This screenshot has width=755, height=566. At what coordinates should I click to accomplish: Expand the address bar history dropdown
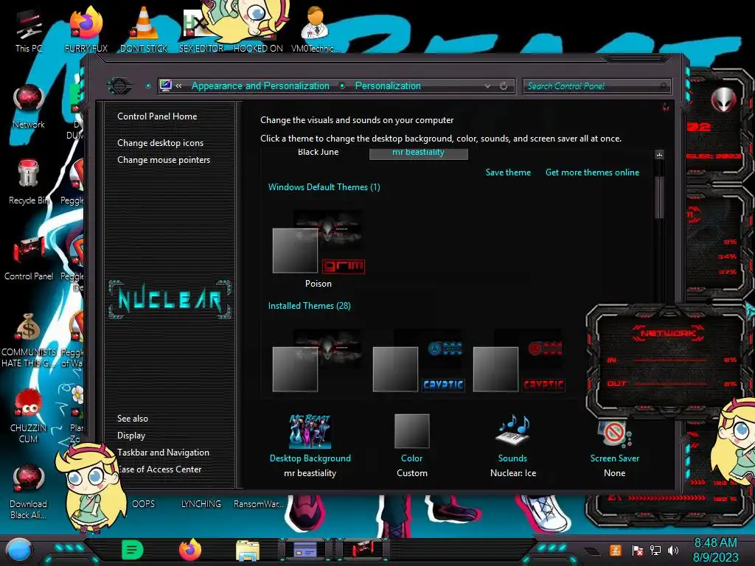(x=488, y=86)
